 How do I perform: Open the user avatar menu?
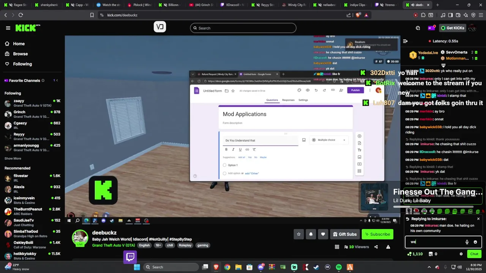(x=473, y=28)
